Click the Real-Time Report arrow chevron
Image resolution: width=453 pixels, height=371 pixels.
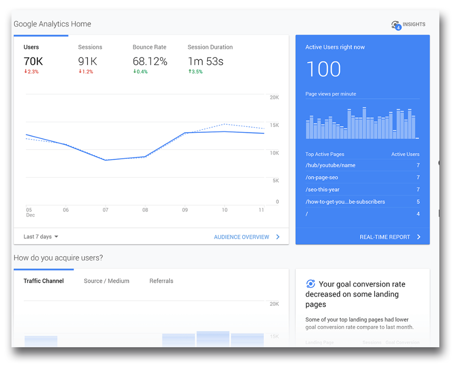[419, 237]
